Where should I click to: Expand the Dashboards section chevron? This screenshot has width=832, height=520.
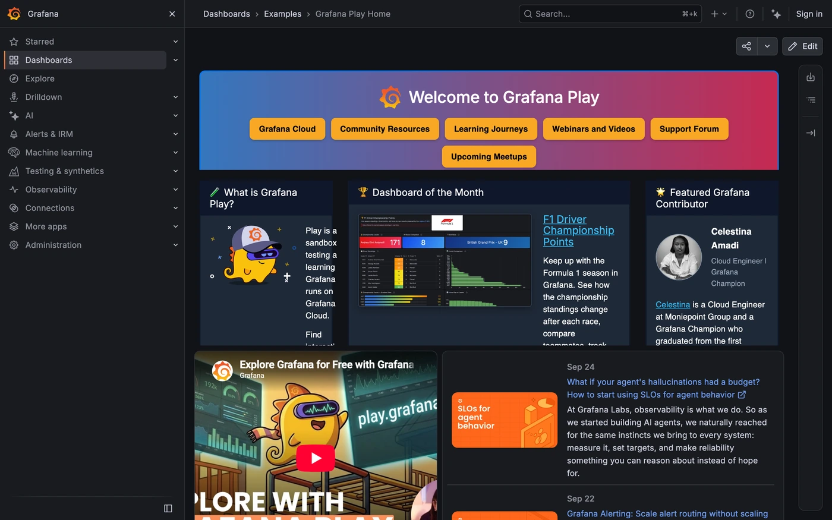[x=175, y=60]
